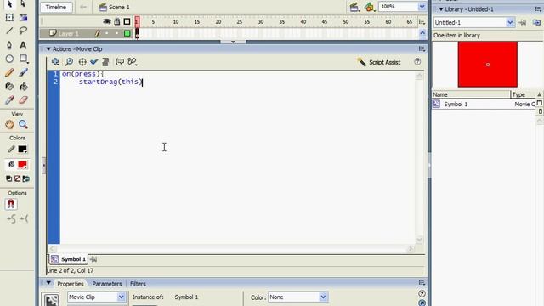Image resolution: width=544 pixels, height=306 pixels.
Task: Open Find in Actions panel
Action: click(69, 62)
